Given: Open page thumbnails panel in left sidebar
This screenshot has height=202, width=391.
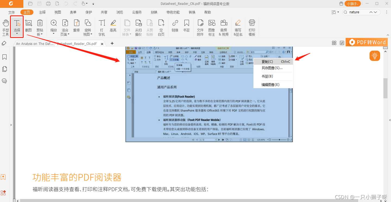Looking at the screenshot, I should click(4, 69).
